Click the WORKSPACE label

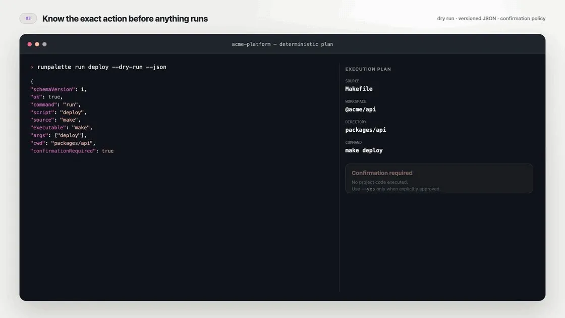pyautogui.click(x=356, y=101)
